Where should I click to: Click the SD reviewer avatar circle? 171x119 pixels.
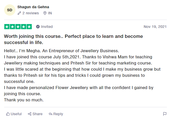(x=10, y=10)
